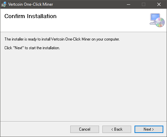Image resolution: width=167 pixels, height=137 pixels.
Task: Select the Confirm Installation heading
Action: pos(30,16)
